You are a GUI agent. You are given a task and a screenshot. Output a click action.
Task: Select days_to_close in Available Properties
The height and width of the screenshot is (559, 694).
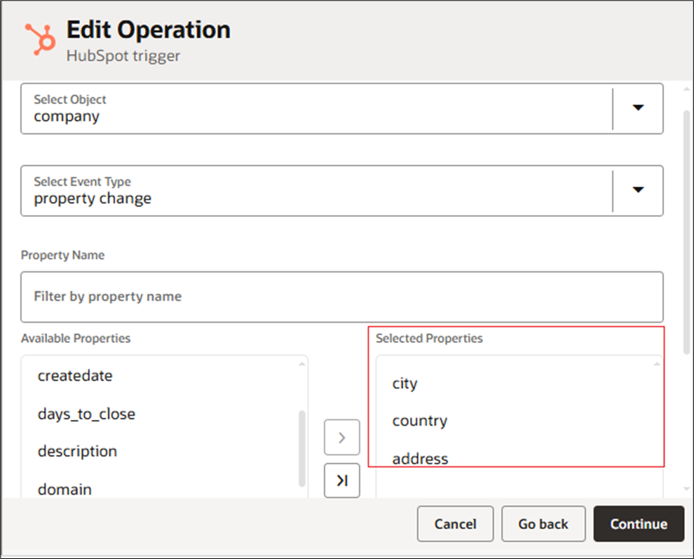86,414
